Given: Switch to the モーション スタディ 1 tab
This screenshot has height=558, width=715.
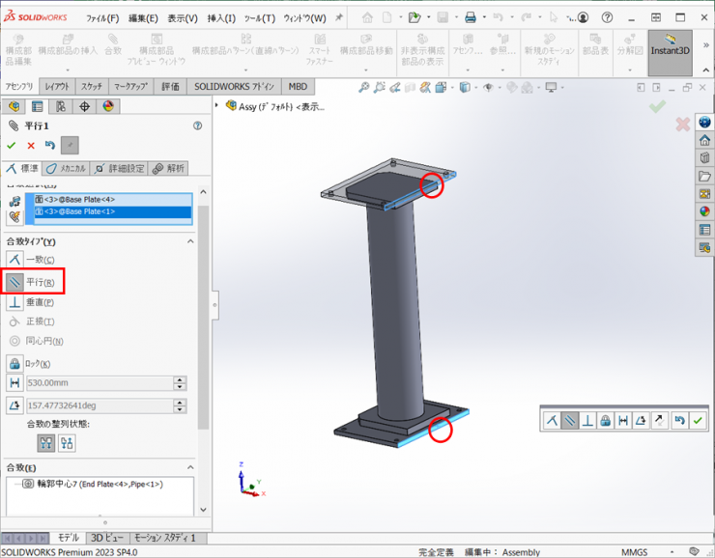Looking at the screenshot, I should click(164, 538).
